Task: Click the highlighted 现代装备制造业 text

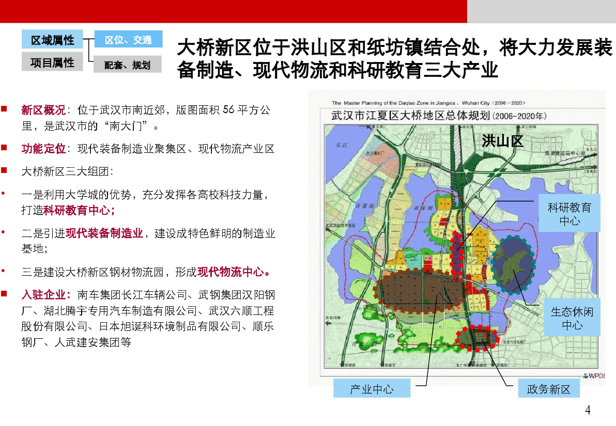Action: pos(104,233)
